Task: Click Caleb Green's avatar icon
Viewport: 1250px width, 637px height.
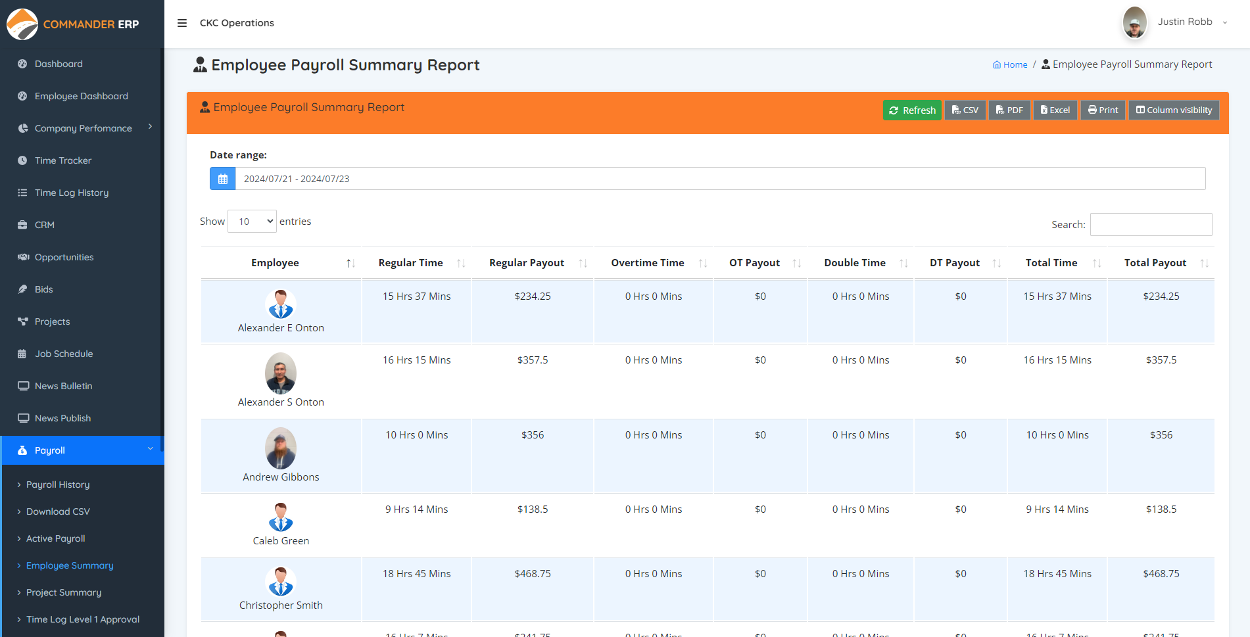Action: pyautogui.click(x=281, y=517)
